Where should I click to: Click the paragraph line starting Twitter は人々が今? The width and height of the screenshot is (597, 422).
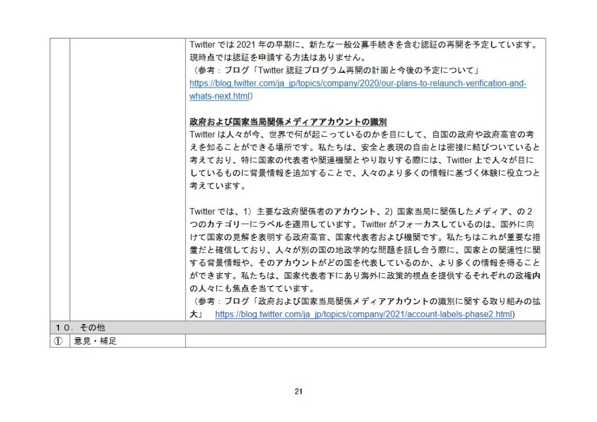(x=363, y=135)
